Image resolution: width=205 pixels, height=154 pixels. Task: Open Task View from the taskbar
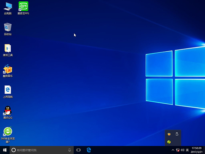(x=78, y=150)
